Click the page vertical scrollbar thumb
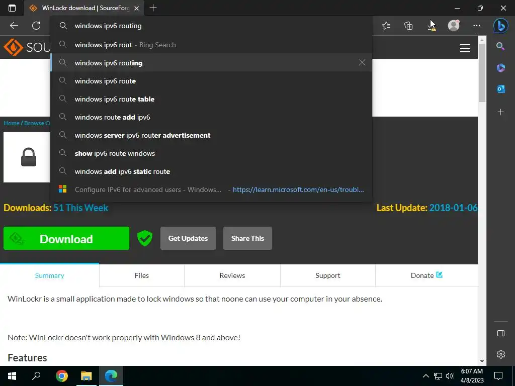 click(482, 73)
